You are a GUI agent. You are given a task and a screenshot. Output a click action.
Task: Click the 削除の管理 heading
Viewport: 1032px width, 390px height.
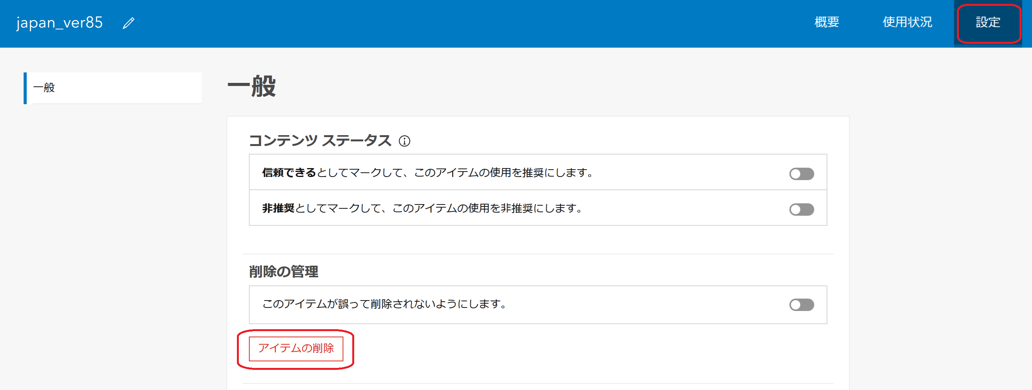[x=284, y=271]
